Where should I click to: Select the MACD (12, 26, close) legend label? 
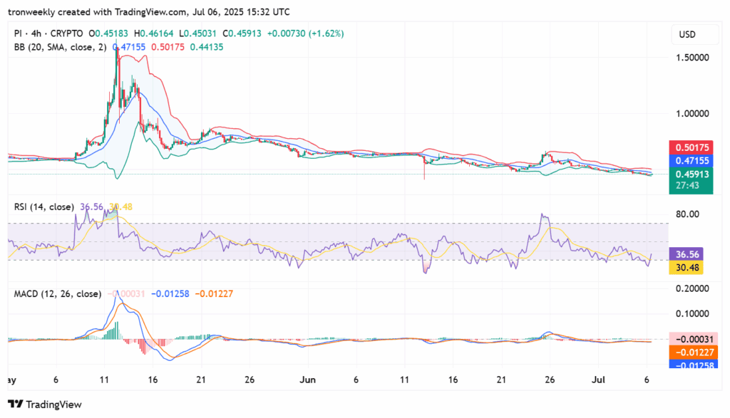[x=56, y=293]
